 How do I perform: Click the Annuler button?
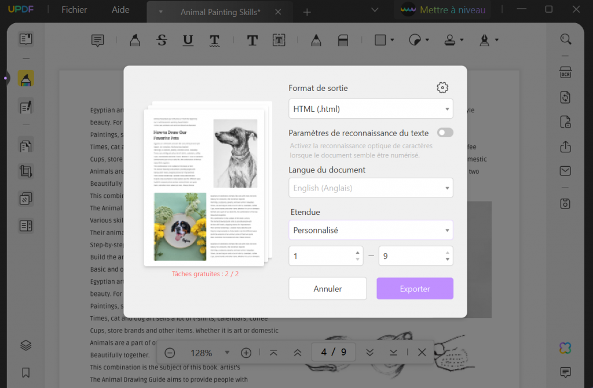point(328,288)
